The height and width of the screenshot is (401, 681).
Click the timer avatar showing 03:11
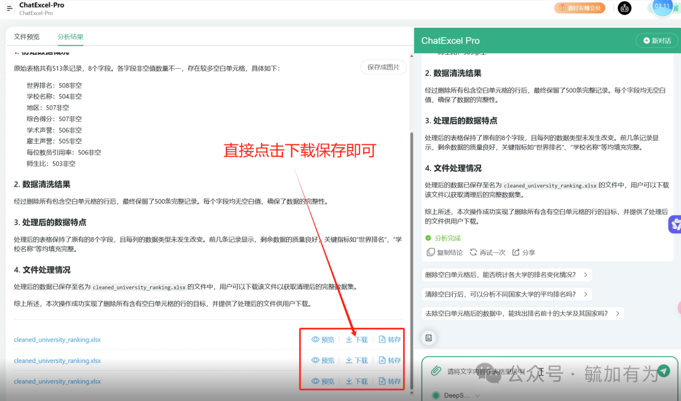coord(662,8)
